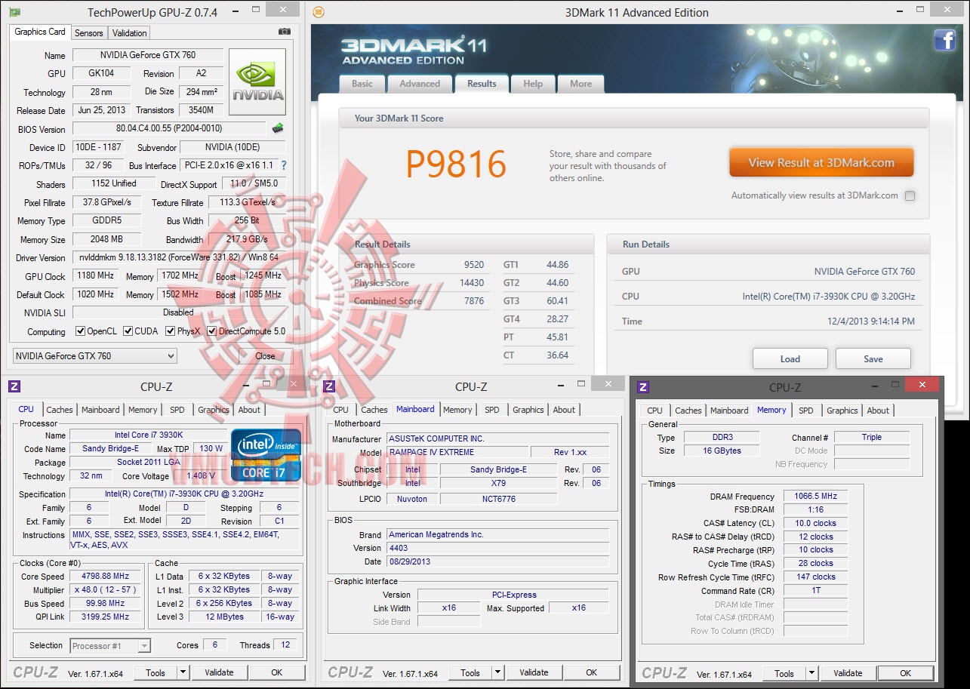This screenshot has width=970, height=689.
Task: Click the Intel Core i7 logo badge
Action: (x=266, y=455)
